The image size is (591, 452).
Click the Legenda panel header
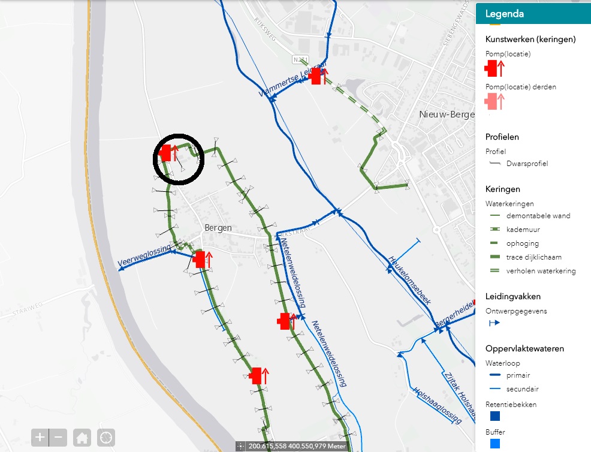(533, 14)
